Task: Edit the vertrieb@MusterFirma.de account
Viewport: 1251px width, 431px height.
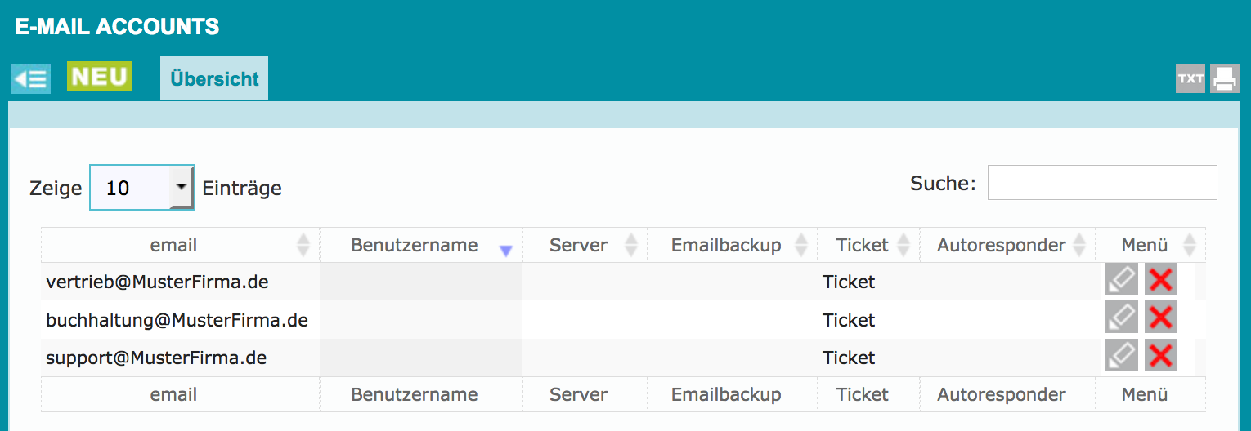Action: [1121, 281]
